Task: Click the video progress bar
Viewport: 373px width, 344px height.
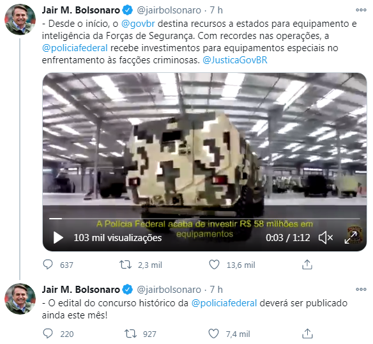Action: pos(204,218)
